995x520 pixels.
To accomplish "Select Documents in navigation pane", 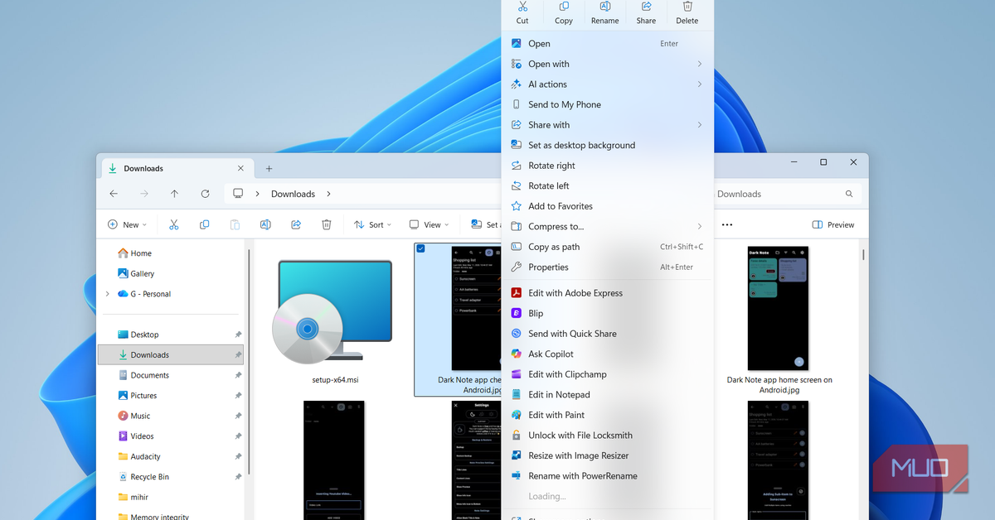I will click(172, 375).
